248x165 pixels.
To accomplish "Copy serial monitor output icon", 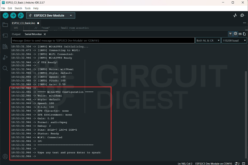I will tap(244, 34).
